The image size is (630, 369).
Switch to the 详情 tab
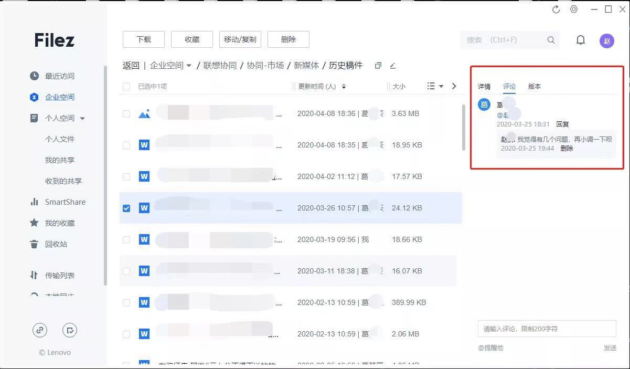[x=484, y=87]
